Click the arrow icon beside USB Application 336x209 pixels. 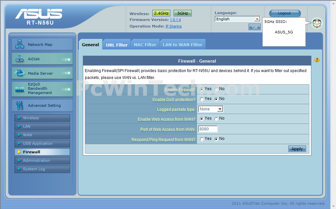coord(19,143)
